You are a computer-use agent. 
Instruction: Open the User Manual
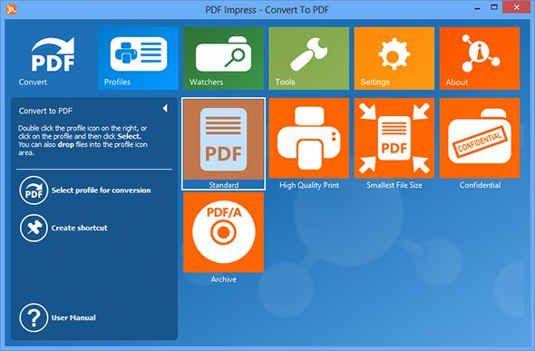(58, 317)
